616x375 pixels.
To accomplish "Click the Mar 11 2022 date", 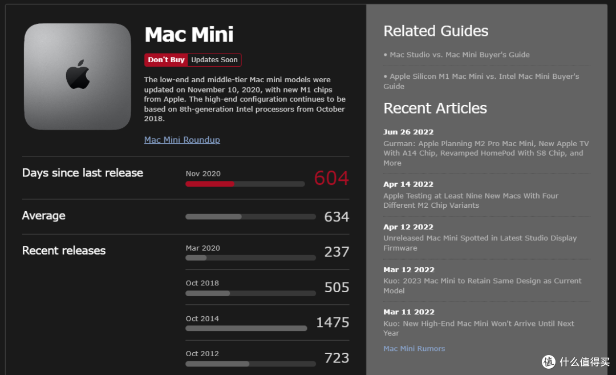I will point(409,312).
